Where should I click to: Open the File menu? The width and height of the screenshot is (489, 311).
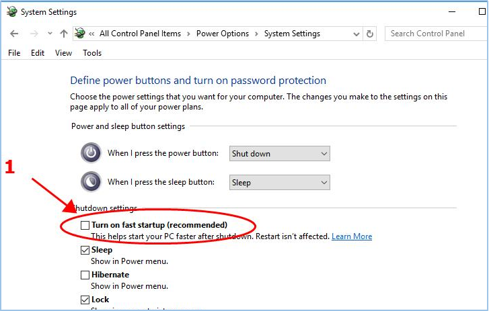[x=14, y=53]
